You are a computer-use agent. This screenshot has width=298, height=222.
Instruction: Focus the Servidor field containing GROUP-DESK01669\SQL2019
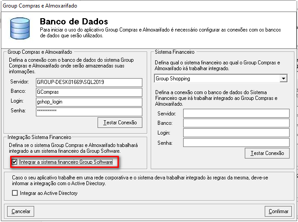(89, 83)
